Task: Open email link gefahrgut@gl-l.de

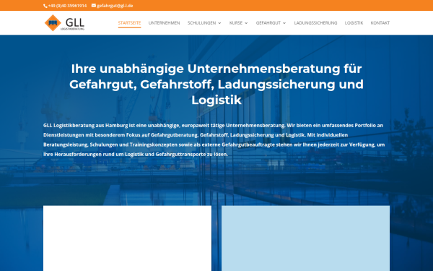Action: pos(115,6)
